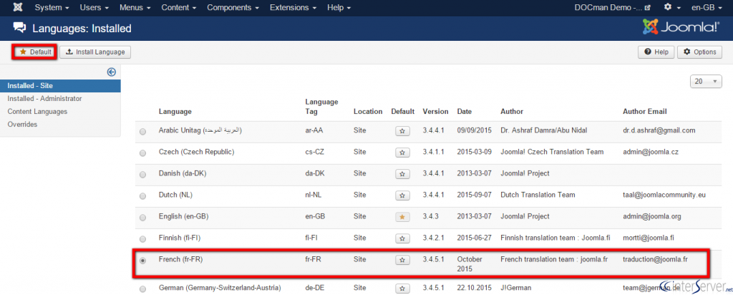The width and height of the screenshot is (733, 295).
Task: Click the Version column header
Action: click(435, 112)
